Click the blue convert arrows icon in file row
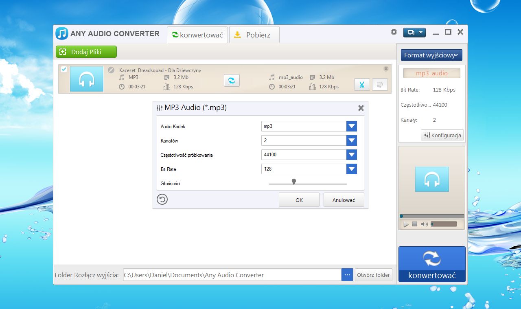The width and height of the screenshot is (521, 309). tap(232, 80)
